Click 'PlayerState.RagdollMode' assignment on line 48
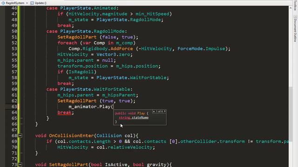Screen dimensions: 298x167 coord(129,19)
